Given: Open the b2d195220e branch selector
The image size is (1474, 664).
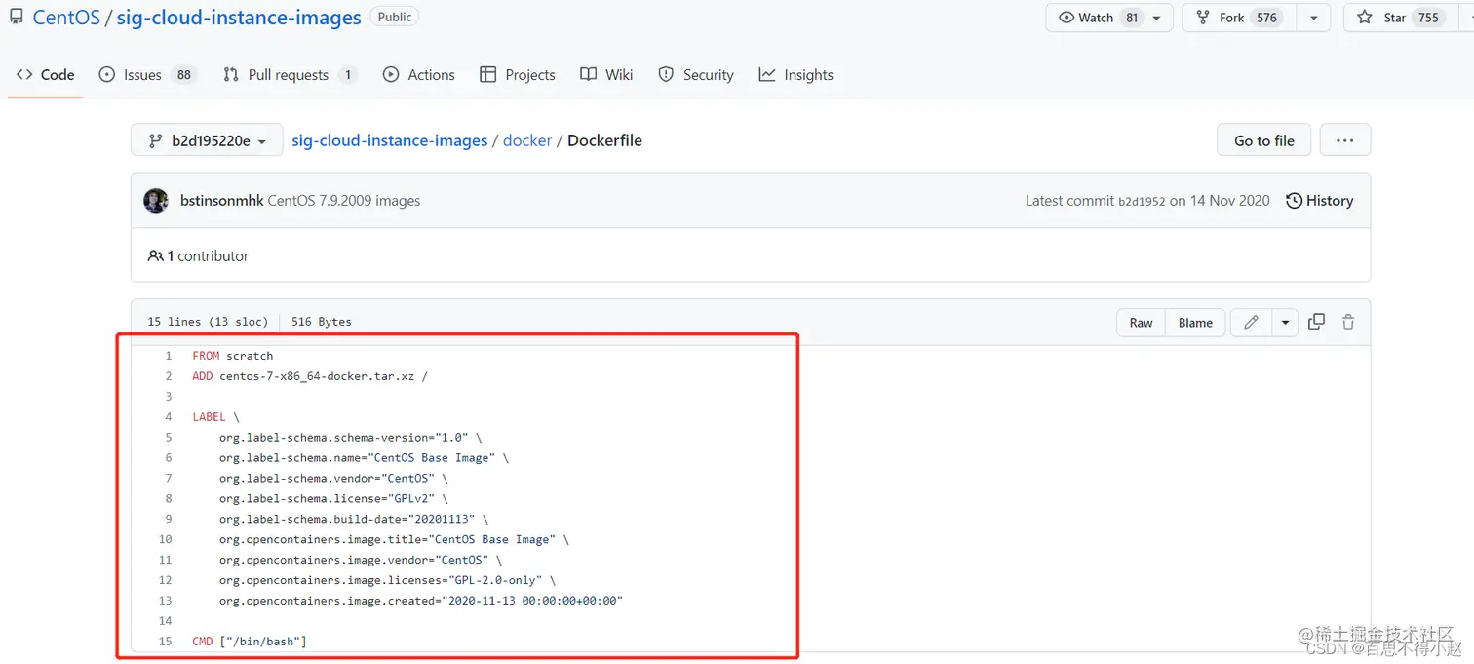Looking at the screenshot, I should pos(207,140).
